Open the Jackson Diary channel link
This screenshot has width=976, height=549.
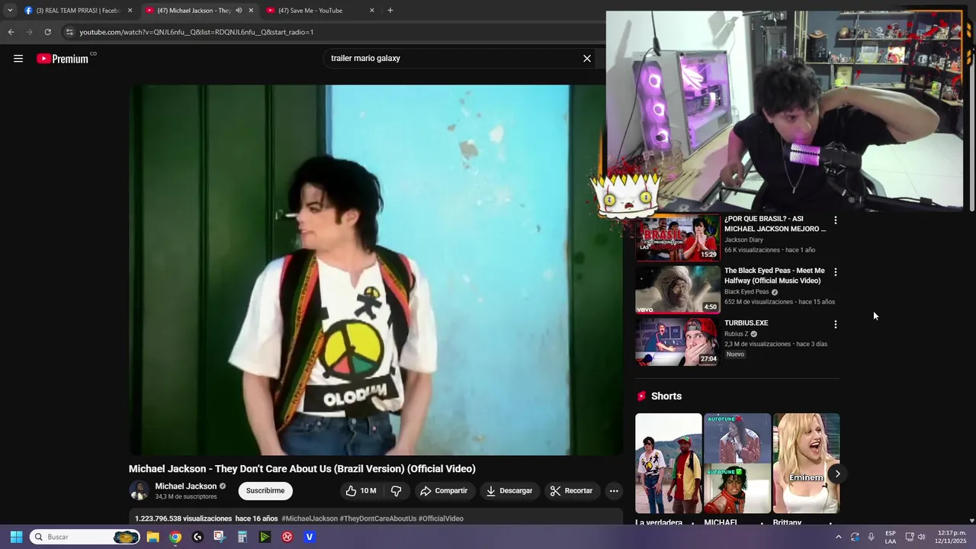tap(743, 240)
